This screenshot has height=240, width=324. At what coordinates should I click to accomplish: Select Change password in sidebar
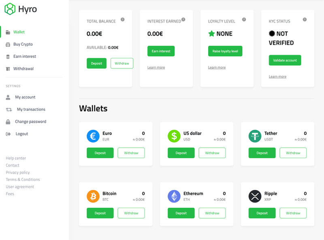click(x=30, y=122)
